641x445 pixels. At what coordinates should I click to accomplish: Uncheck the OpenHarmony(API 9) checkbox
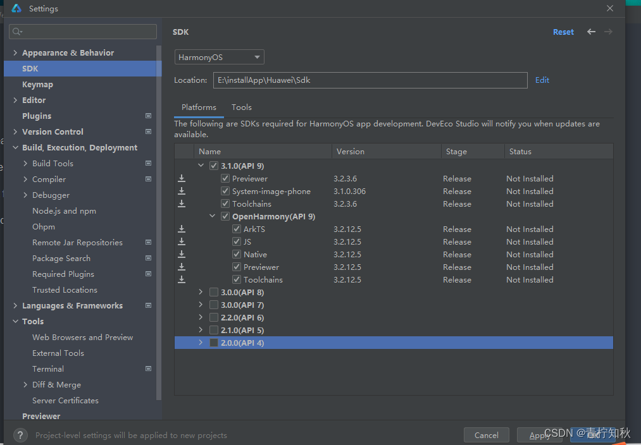pyautogui.click(x=225, y=216)
